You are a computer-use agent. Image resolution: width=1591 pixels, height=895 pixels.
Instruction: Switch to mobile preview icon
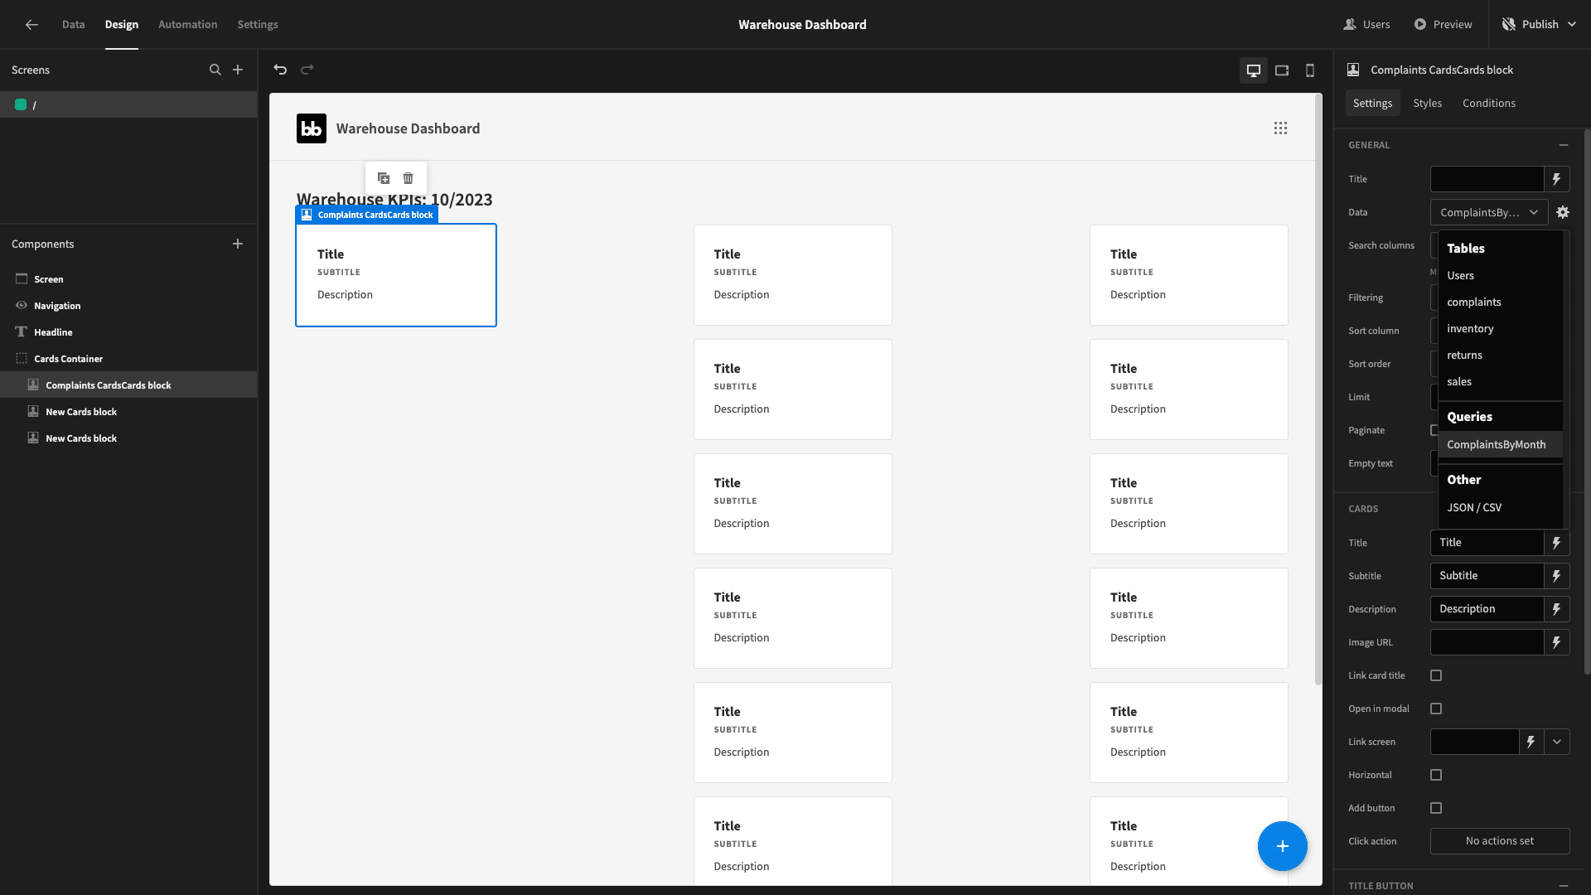coord(1310,70)
